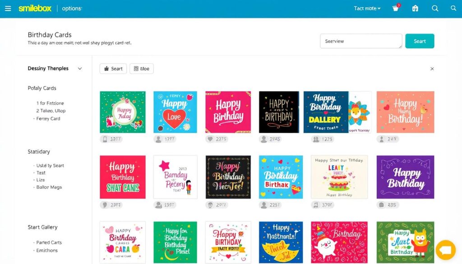Screen dimensions: 462x264
Task: Open the Tact mote dropdown
Action: [367, 8]
